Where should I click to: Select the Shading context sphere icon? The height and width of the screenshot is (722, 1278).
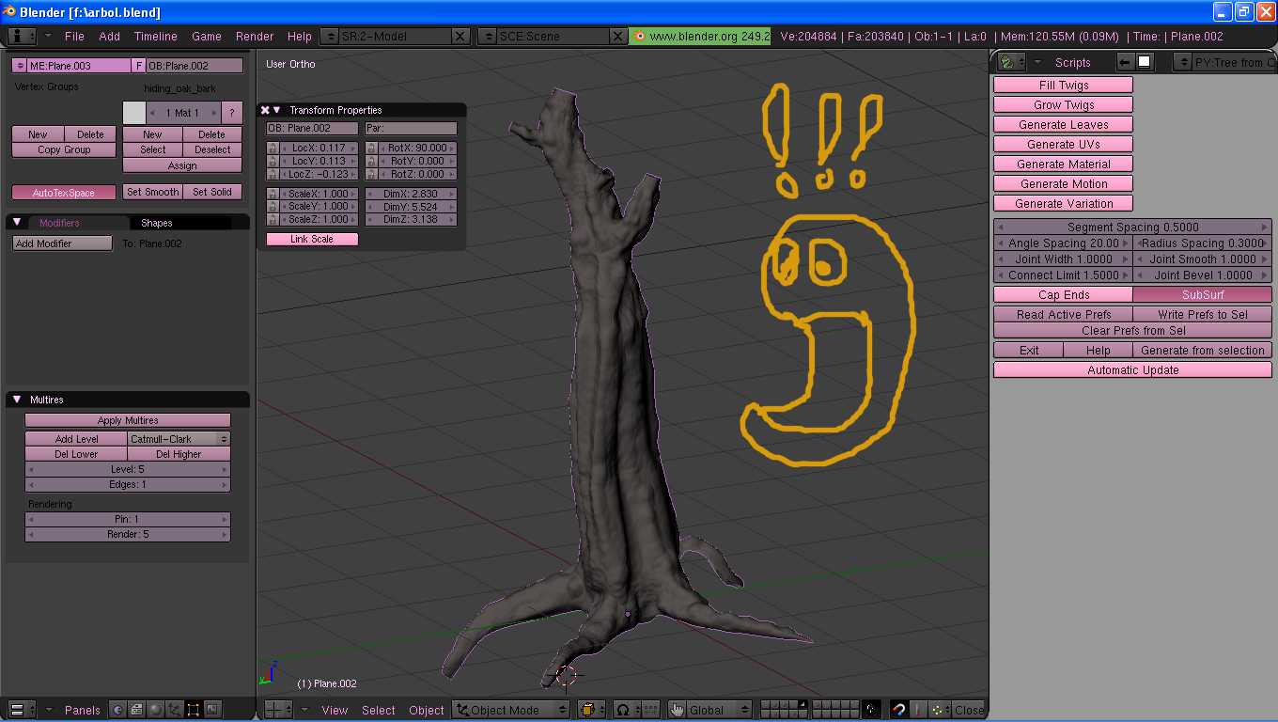tap(156, 710)
